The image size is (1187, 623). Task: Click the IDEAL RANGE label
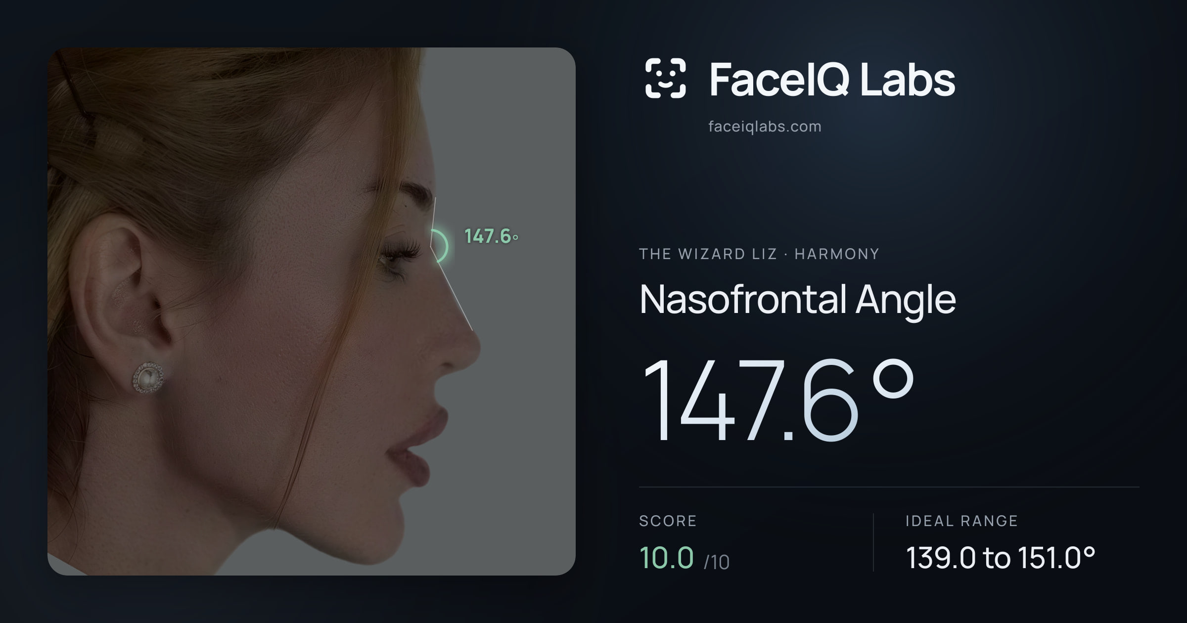pos(961,521)
